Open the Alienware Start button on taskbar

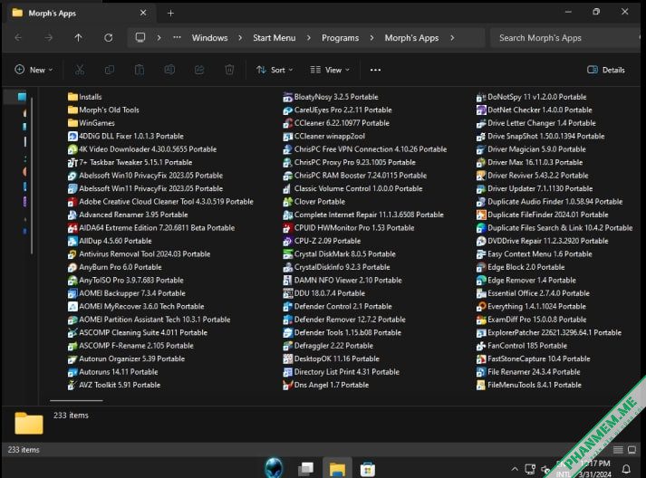pyautogui.click(x=274, y=468)
